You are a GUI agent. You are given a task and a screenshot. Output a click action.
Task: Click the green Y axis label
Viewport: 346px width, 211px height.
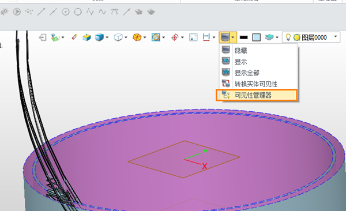(205, 152)
